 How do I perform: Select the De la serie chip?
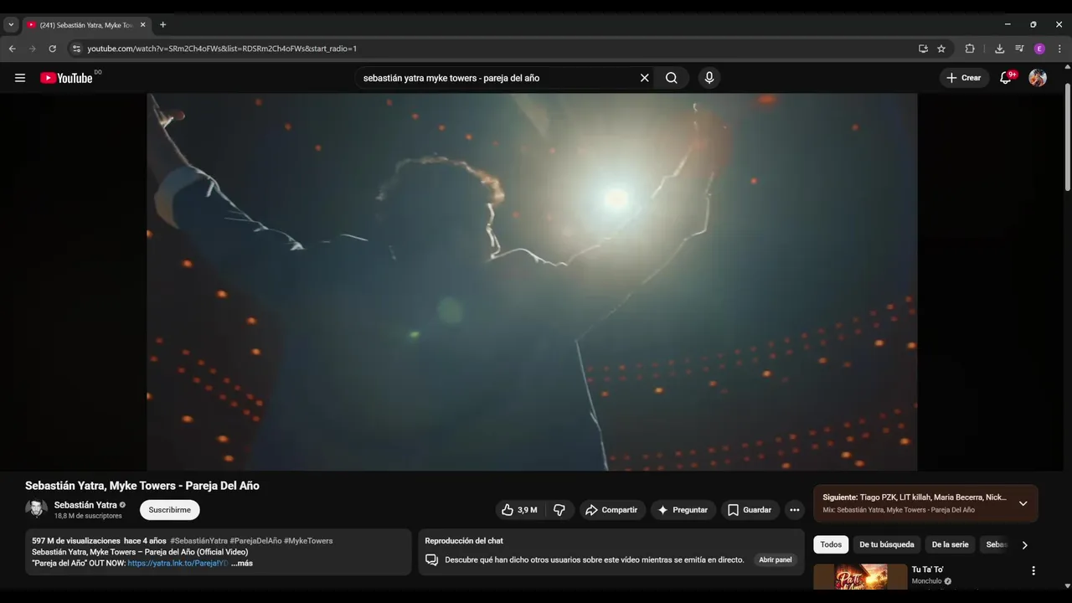pos(950,544)
